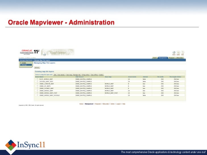Click the Tile width column header
Viewport: 207px width, 155px height.
160,77
